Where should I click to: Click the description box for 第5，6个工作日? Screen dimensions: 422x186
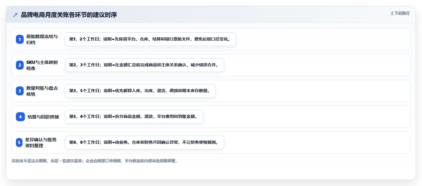click(x=134, y=117)
